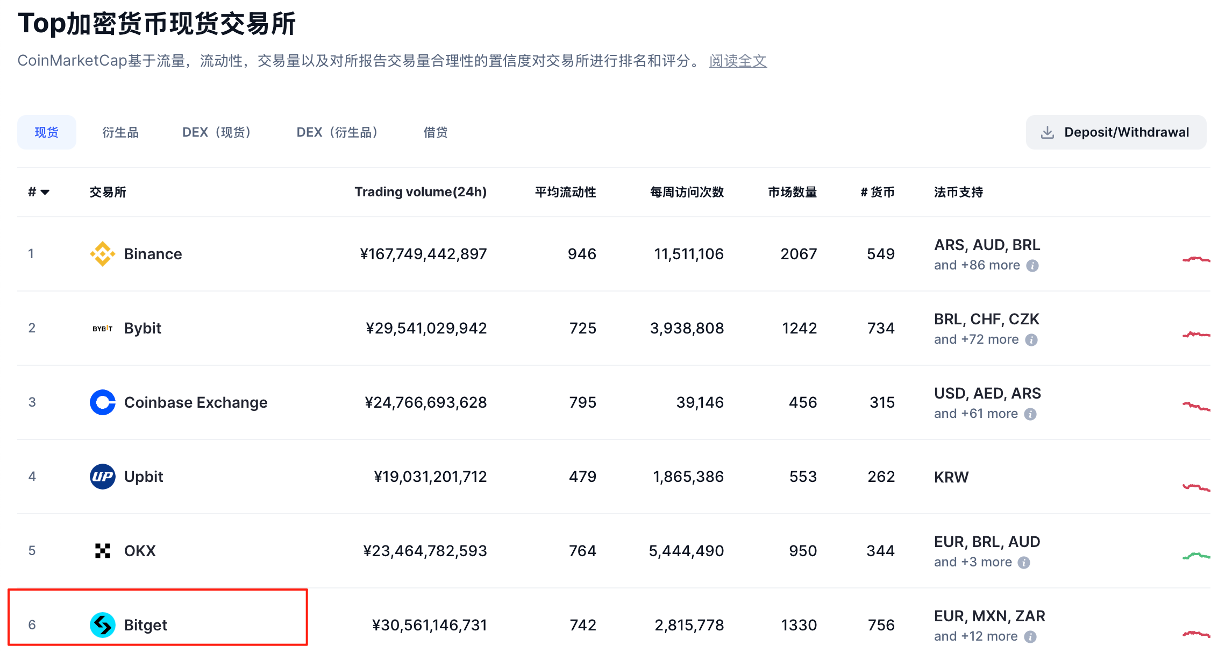Open the Bitget exchange name link

click(x=146, y=625)
